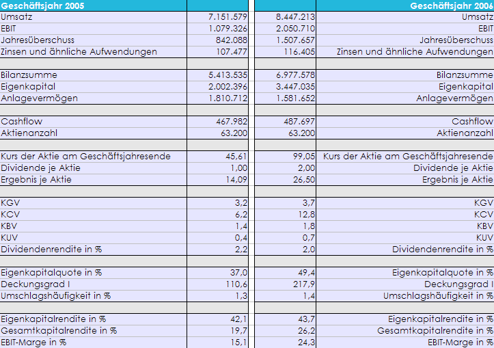Select the KCV value 6,2
This screenshot has width=494, height=348.
[241, 215]
